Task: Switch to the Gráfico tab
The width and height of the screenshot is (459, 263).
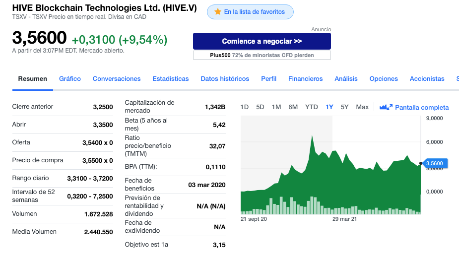Action: (x=70, y=79)
